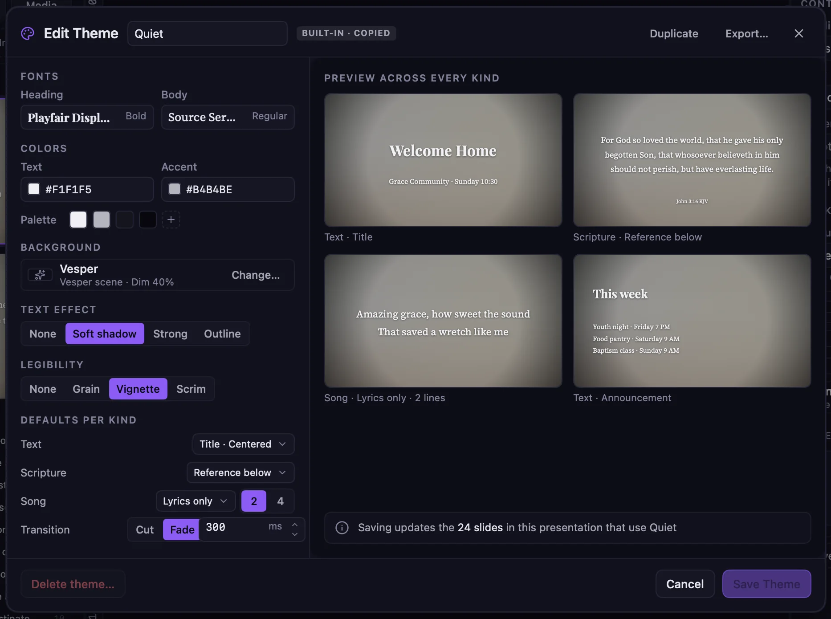Set legibility to None

(x=43, y=389)
